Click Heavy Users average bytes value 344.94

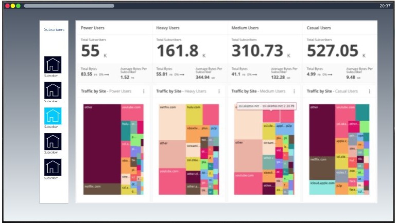coord(202,77)
